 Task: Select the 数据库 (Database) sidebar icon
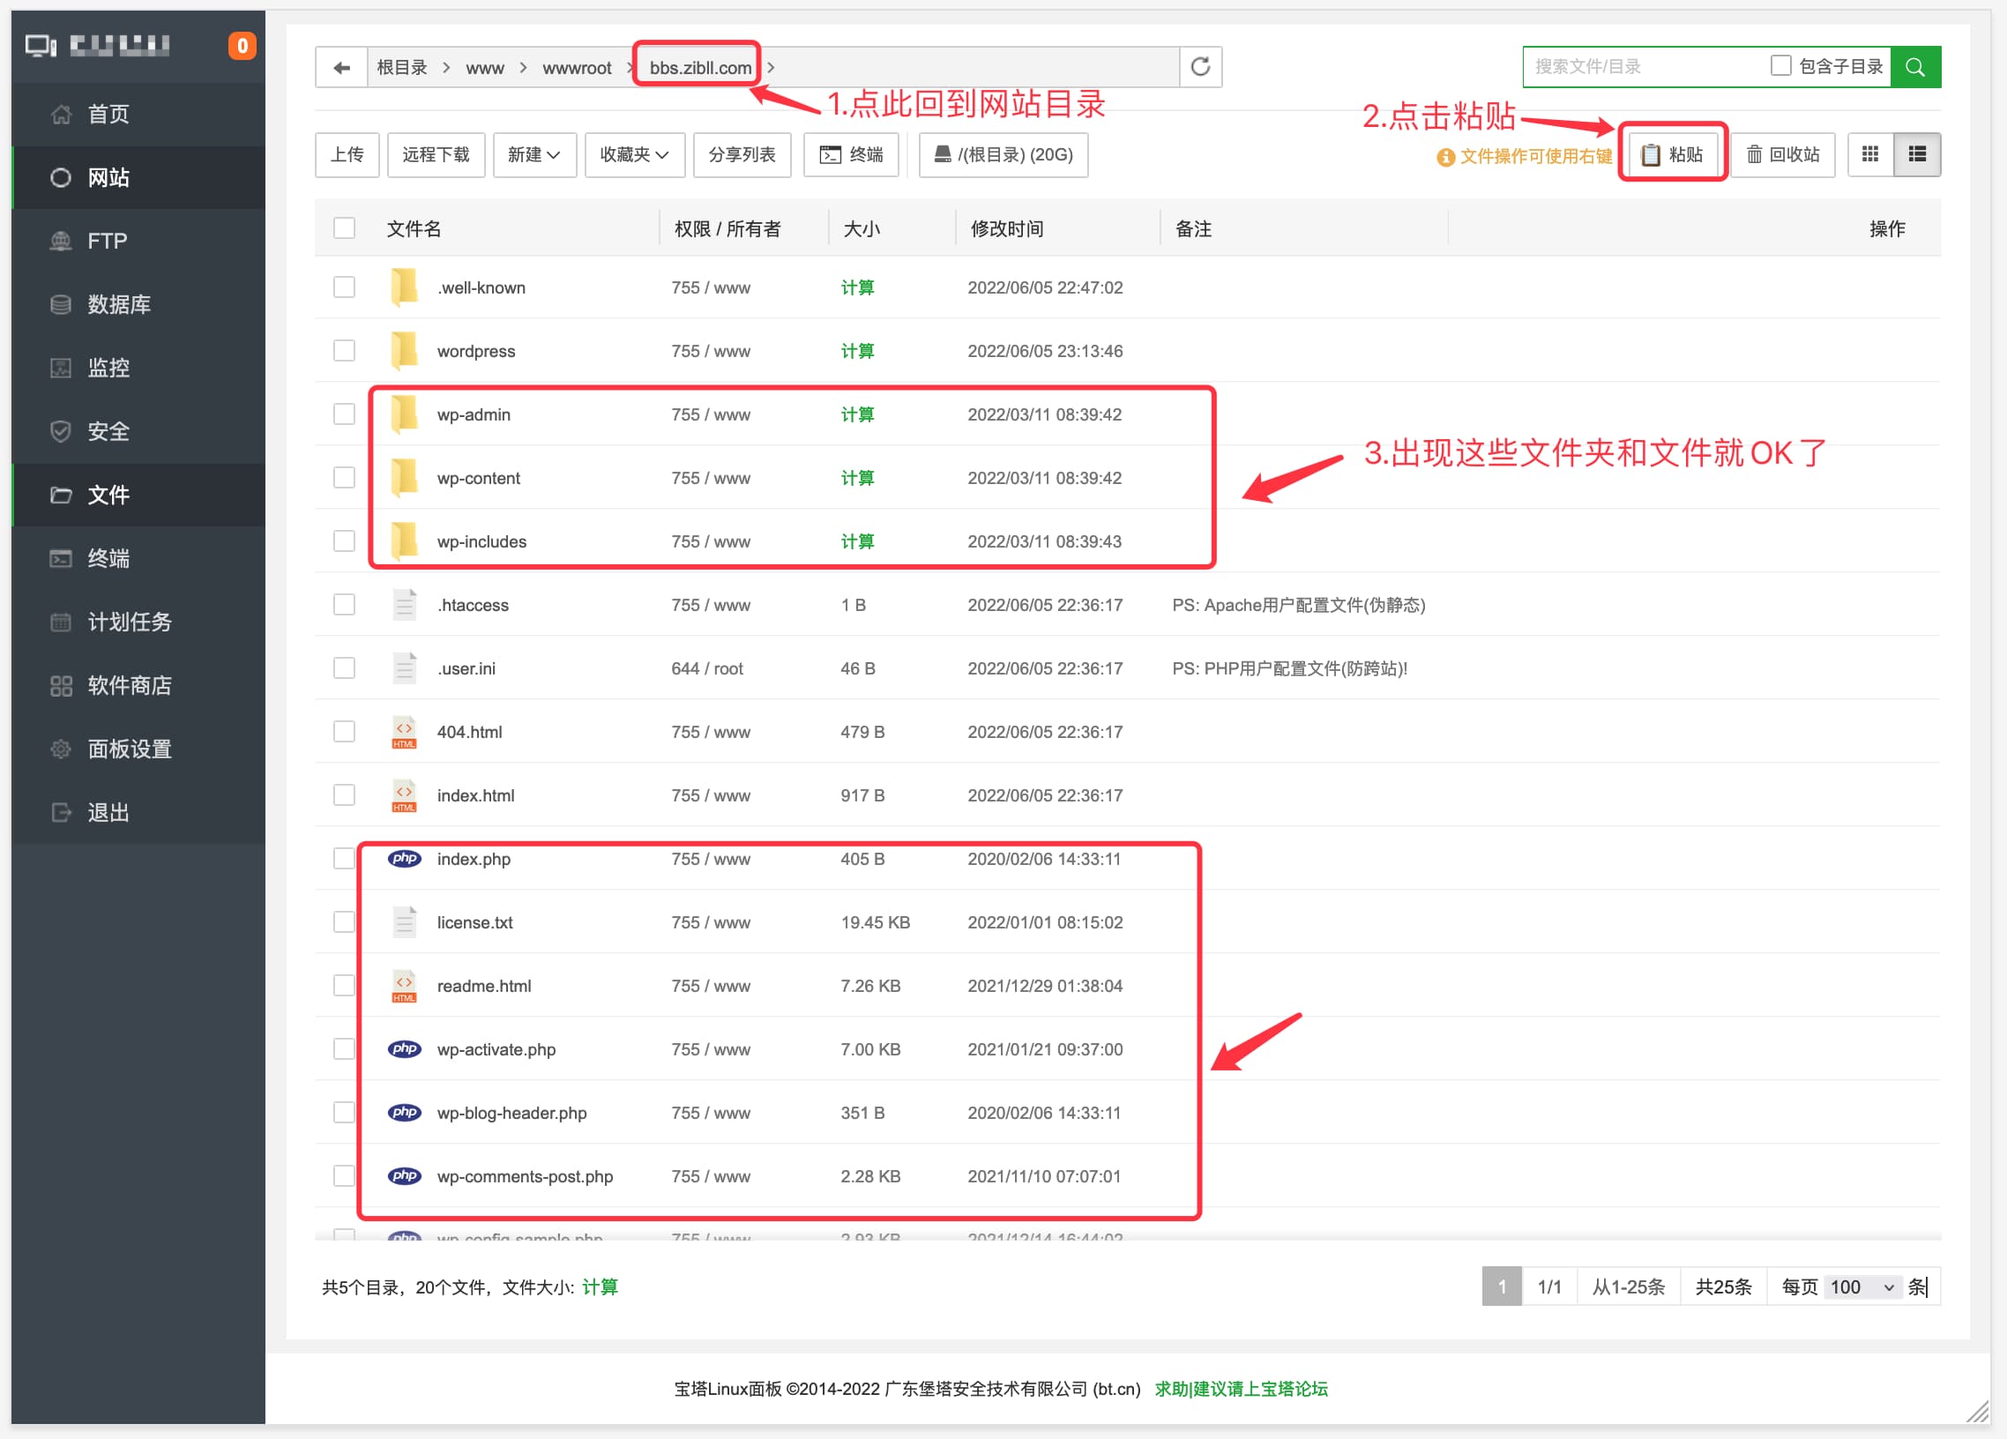(60, 303)
